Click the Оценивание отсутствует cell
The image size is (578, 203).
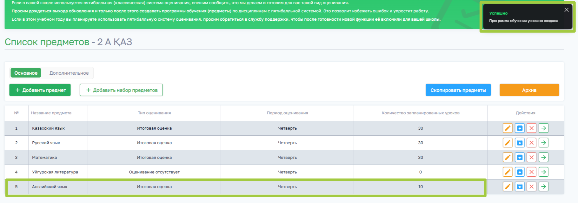154,172
